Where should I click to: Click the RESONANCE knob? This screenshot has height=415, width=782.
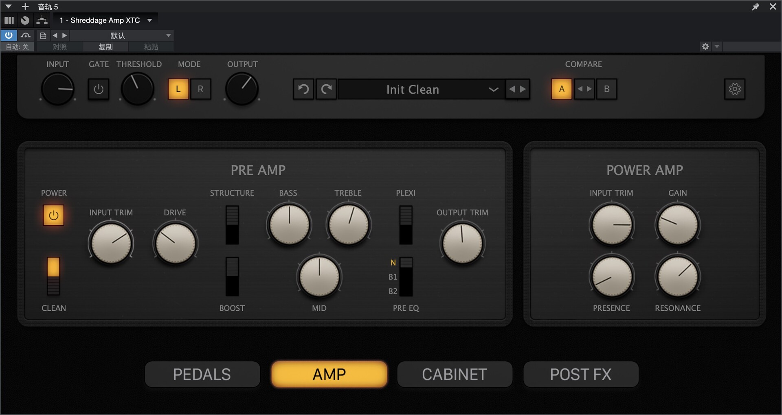678,277
